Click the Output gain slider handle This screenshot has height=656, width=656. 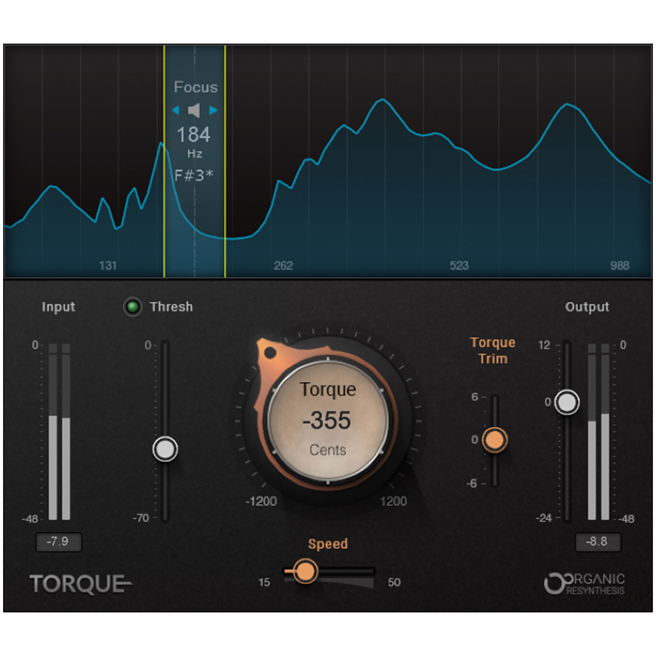[x=567, y=402]
